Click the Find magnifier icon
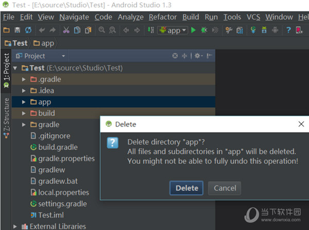Viewport: 309px width, 230px height. pyautogui.click(x=101, y=30)
